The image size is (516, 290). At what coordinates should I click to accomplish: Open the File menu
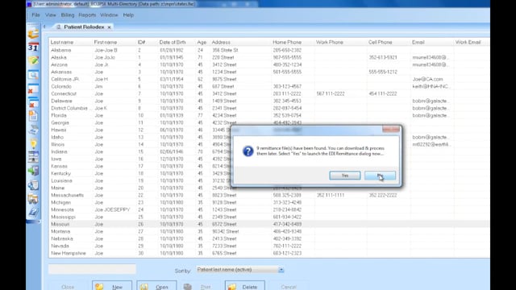pyautogui.click(x=35, y=15)
